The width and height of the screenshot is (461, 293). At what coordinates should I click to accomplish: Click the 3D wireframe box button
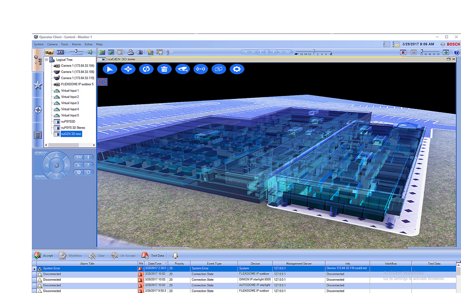tap(219, 69)
